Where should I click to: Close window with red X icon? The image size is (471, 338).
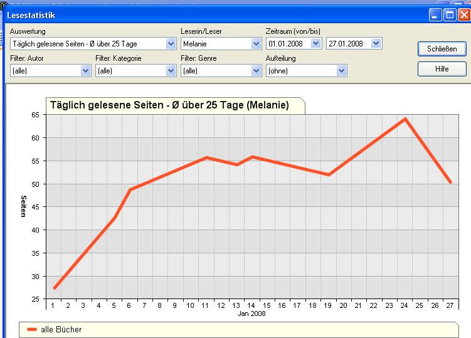coord(463,15)
